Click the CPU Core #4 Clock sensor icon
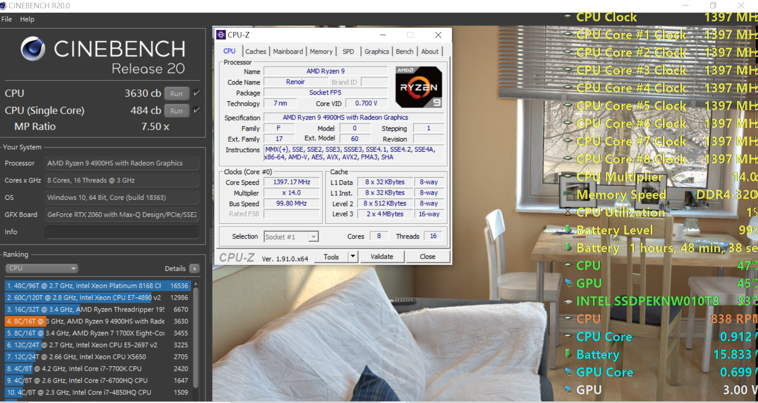Viewport: 758px width, 403px height. click(568, 88)
